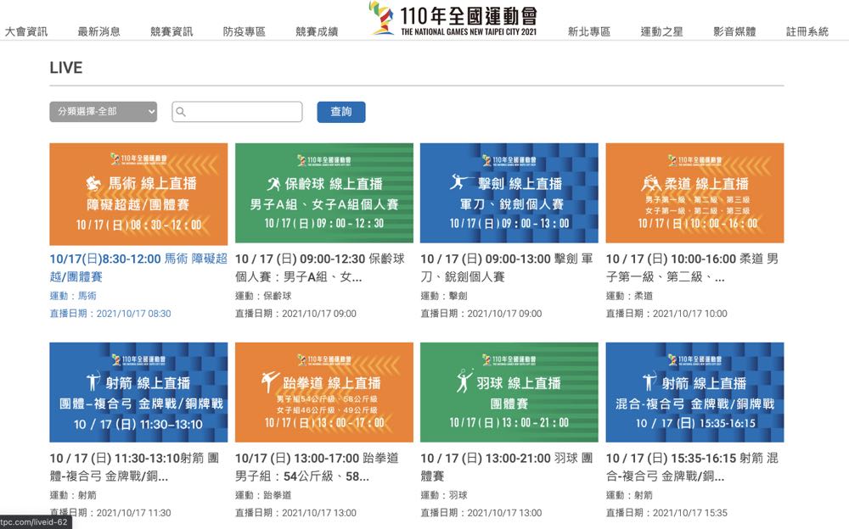Image resolution: width=849 pixels, height=529 pixels.
Task: Click the 運動：馬術 label
Action: (73, 296)
